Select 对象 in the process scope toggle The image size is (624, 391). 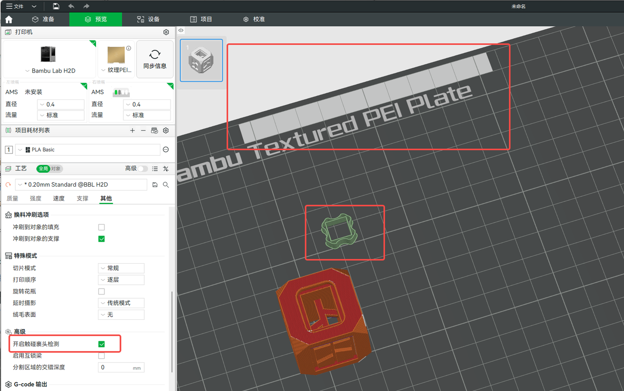(x=56, y=169)
